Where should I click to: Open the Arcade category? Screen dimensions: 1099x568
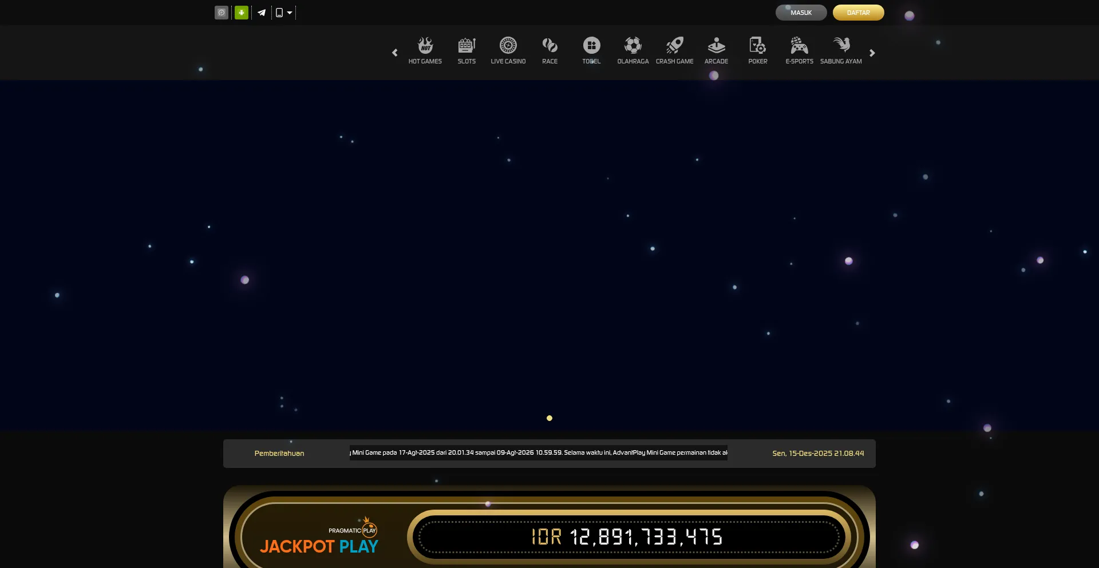717,51
